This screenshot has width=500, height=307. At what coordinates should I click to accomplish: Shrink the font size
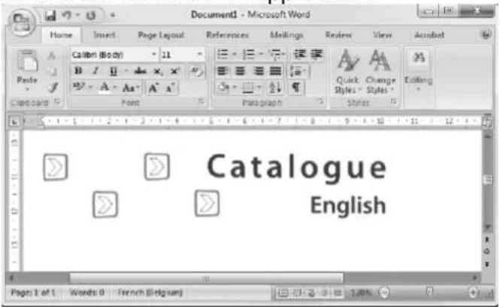click(x=170, y=88)
